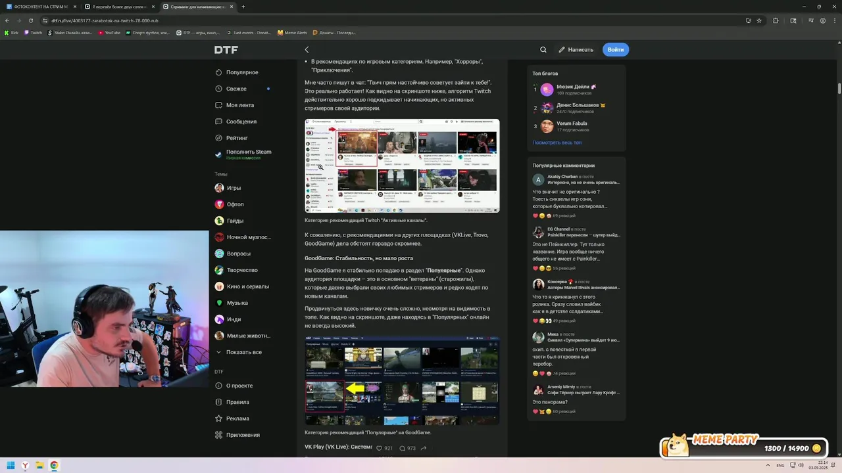Open the GoodGame Популярные screenshot image
This screenshot has width=842, height=473.
(402, 380)
